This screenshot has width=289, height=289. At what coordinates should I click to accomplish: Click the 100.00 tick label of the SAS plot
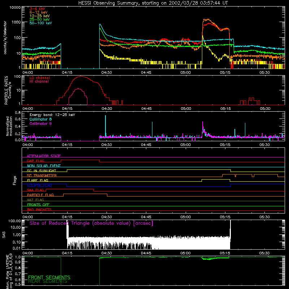[14, 221]
